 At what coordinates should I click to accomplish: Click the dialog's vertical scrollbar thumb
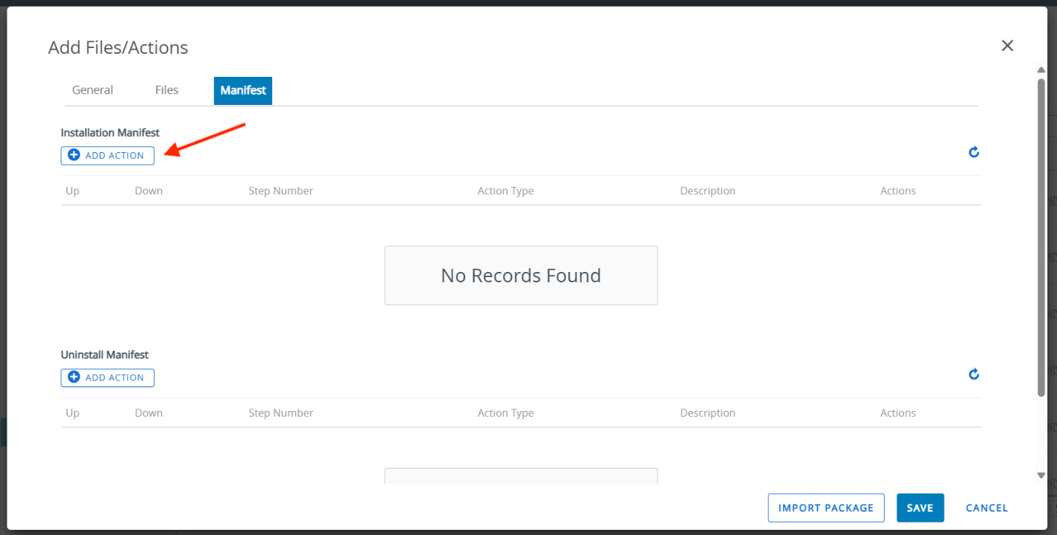[1041, 236]
